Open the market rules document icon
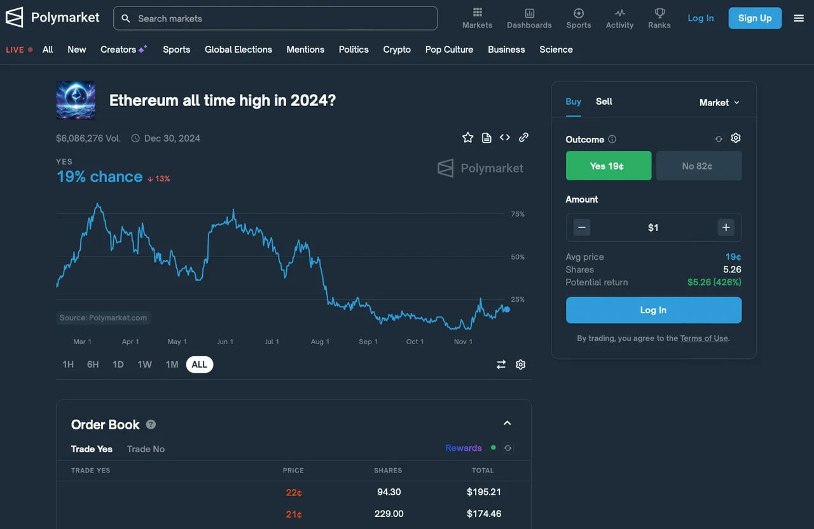 (486, 138)
